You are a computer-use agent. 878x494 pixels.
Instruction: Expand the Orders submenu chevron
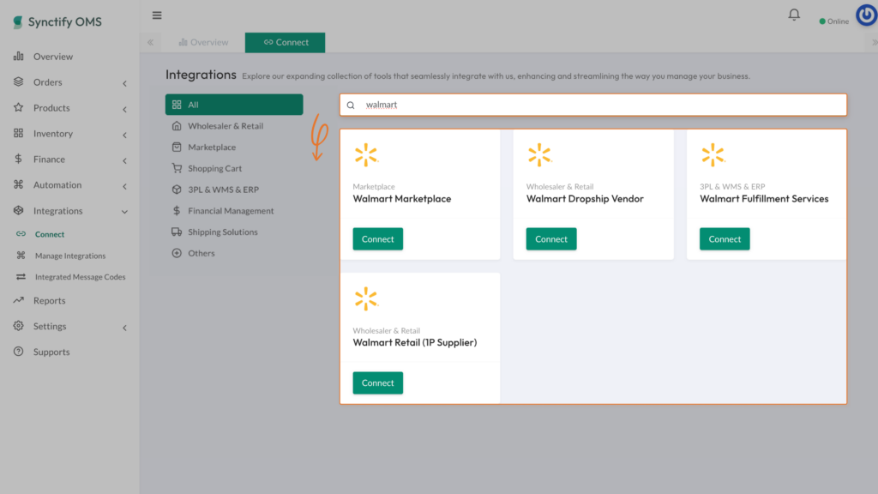click(125, 83)
